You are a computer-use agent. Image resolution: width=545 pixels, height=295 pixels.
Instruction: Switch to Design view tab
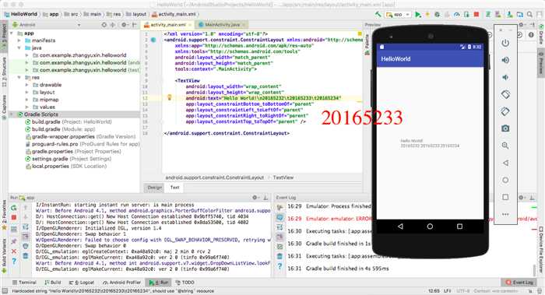[x=154, y=188]
